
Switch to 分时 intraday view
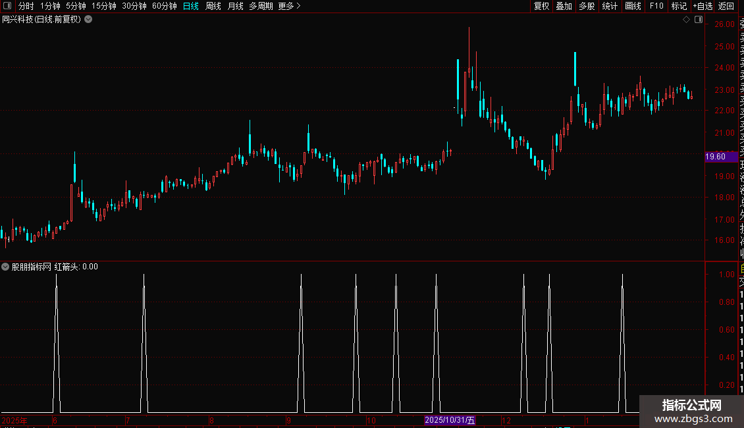[x=26, y=6]
